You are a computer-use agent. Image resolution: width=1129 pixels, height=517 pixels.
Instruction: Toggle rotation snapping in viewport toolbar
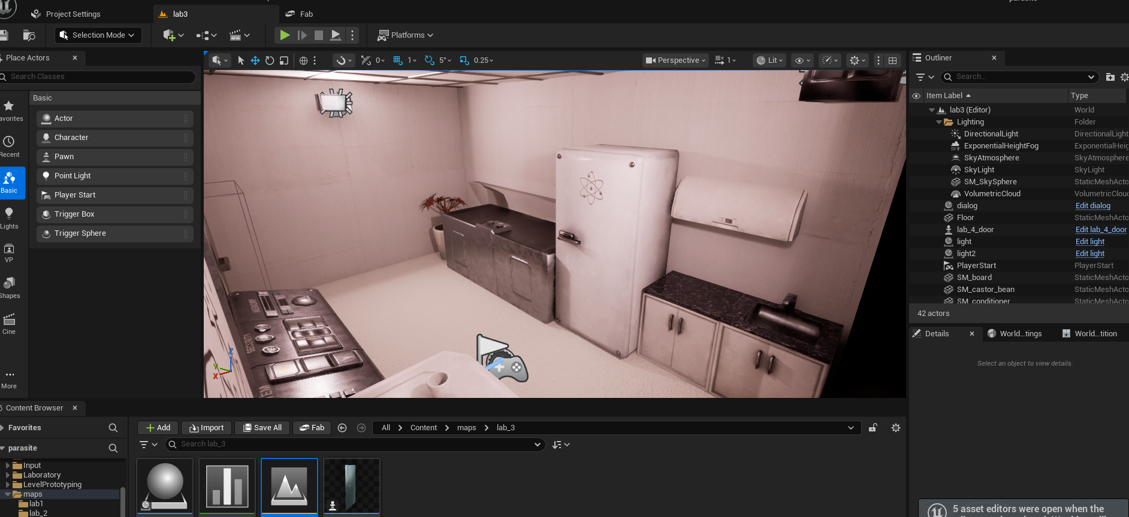click(429, 60)
